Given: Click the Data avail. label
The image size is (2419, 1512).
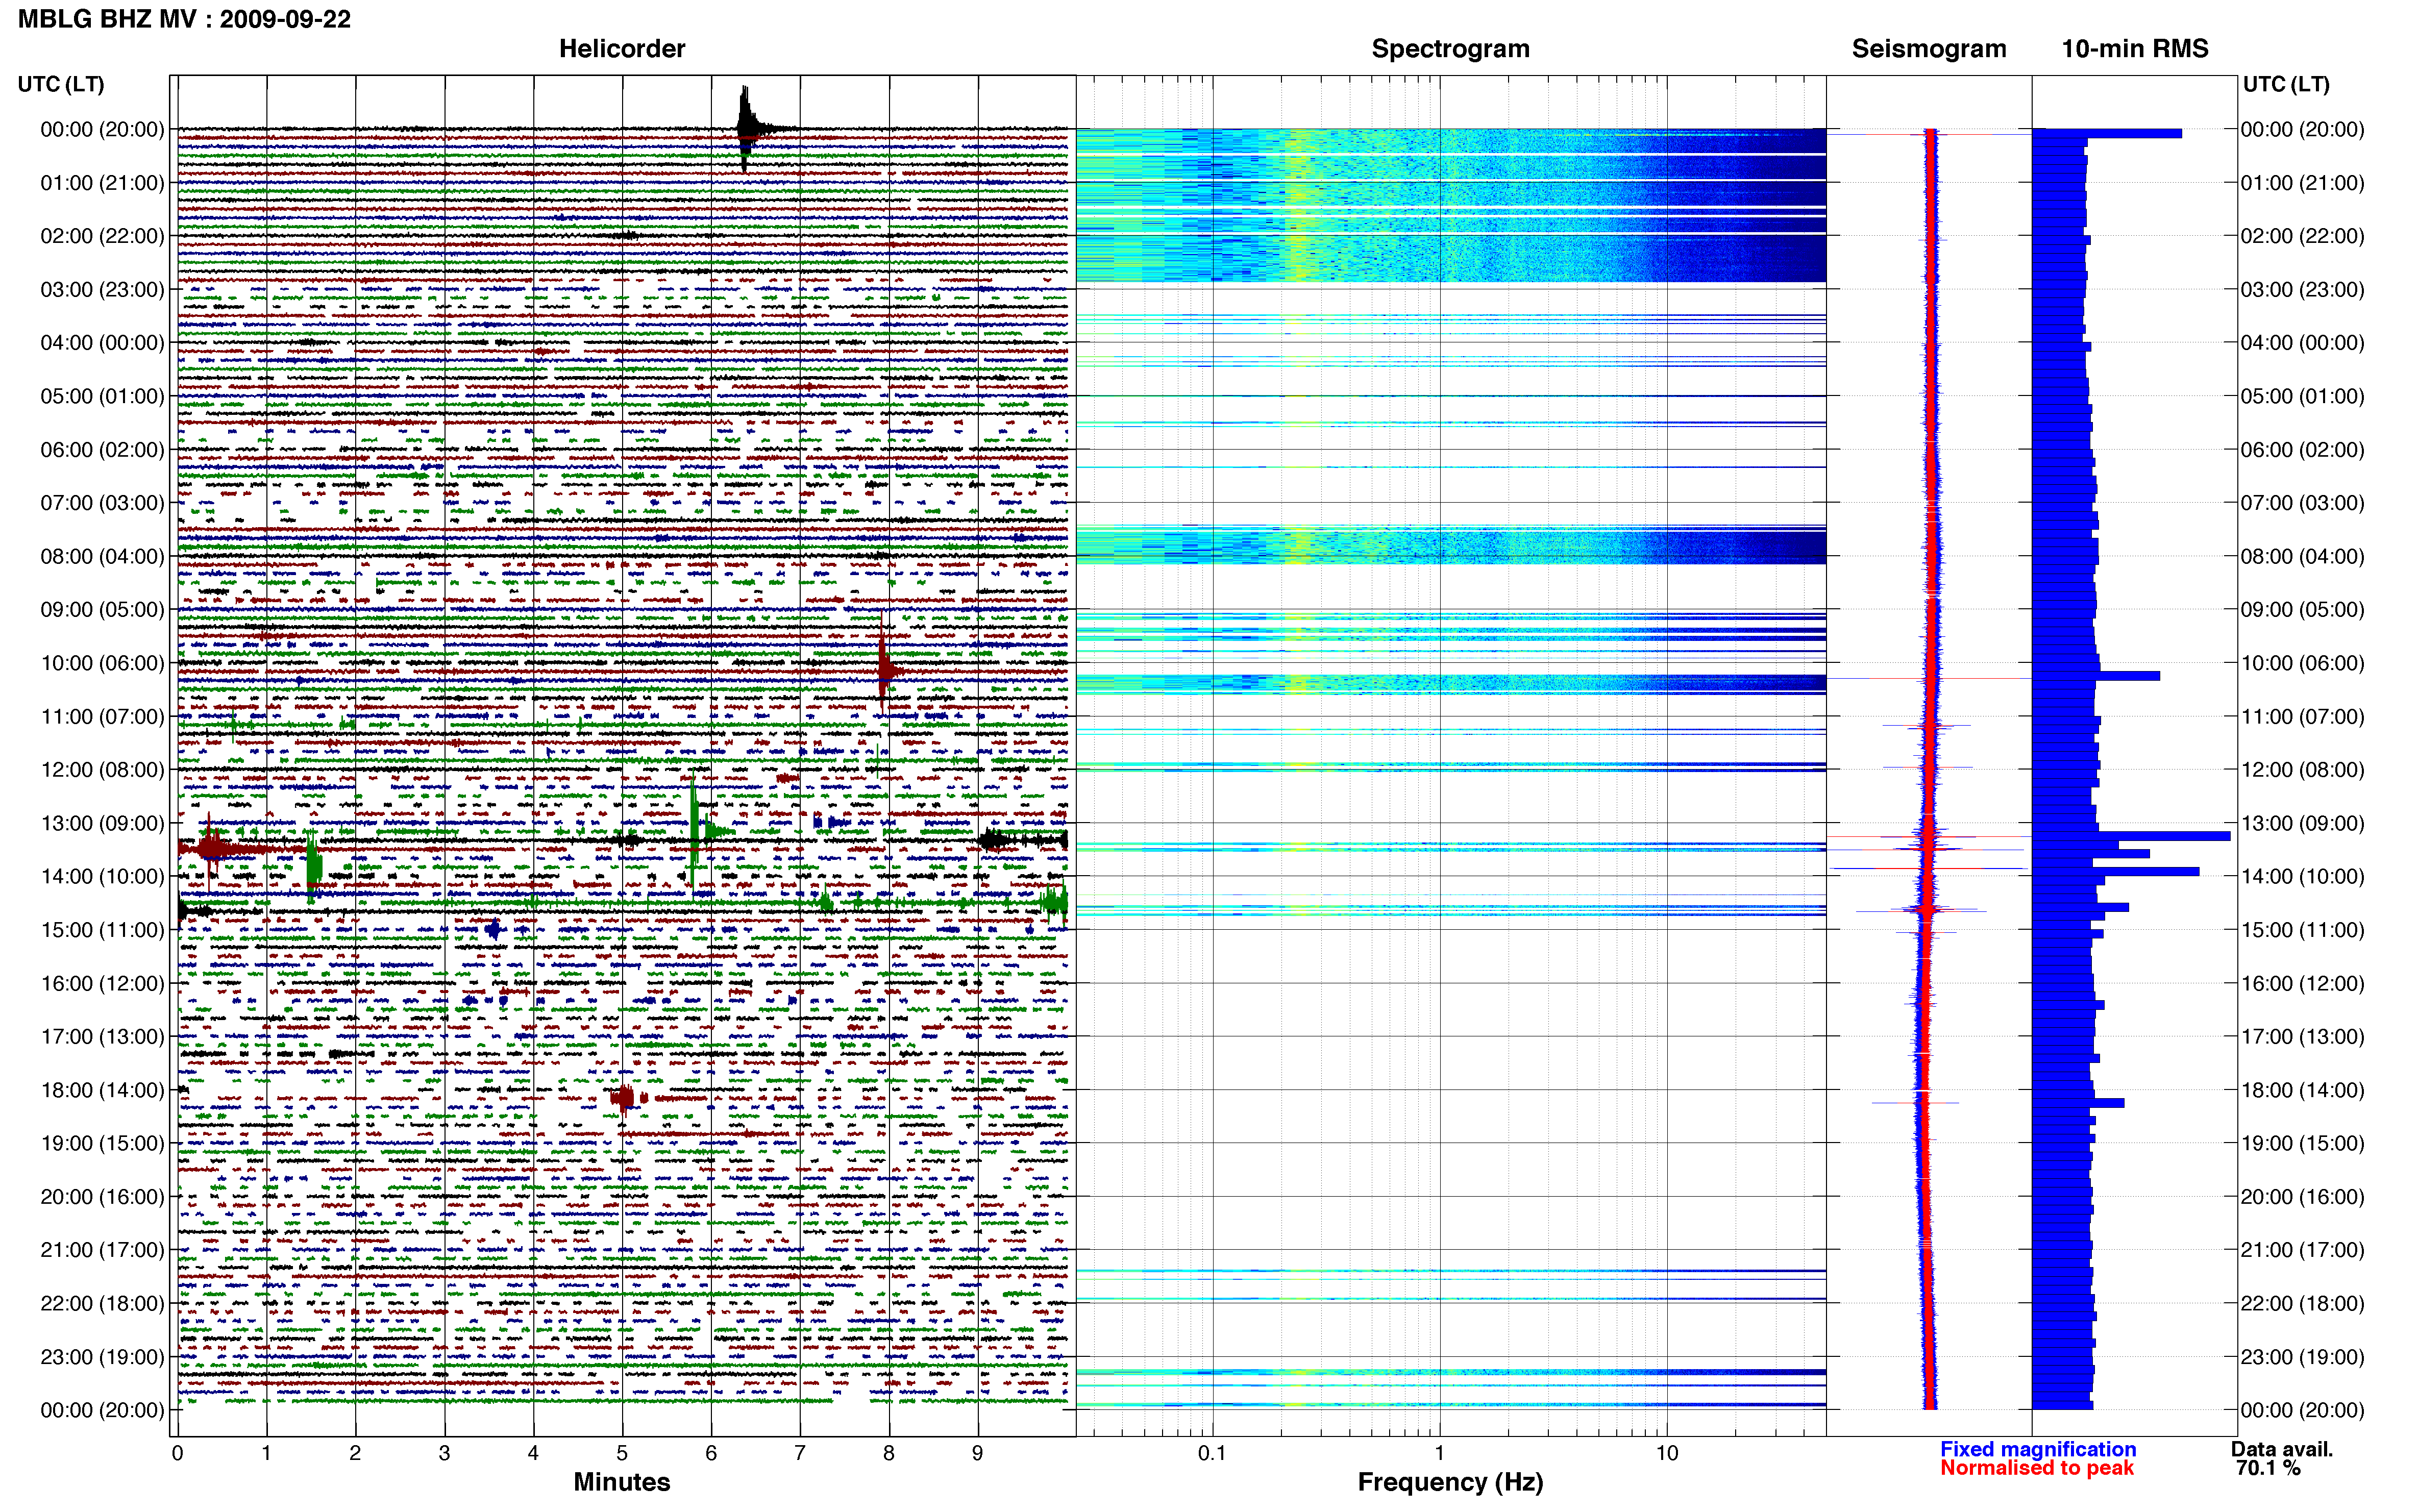Looking at the screenshot, I should tap(2282, 1449).
